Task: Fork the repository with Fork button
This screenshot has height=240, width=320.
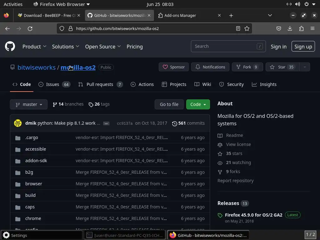Action: pos(247,67)
